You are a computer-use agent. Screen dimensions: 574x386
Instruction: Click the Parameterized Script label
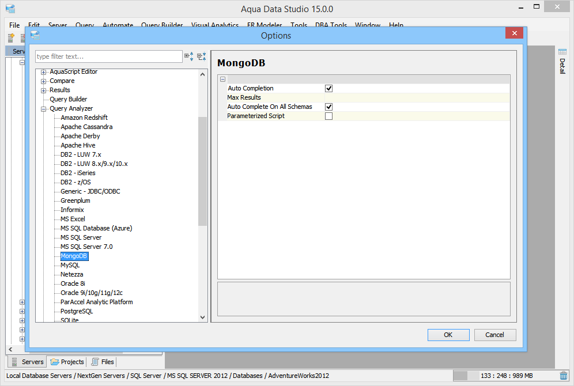[256, 116]
